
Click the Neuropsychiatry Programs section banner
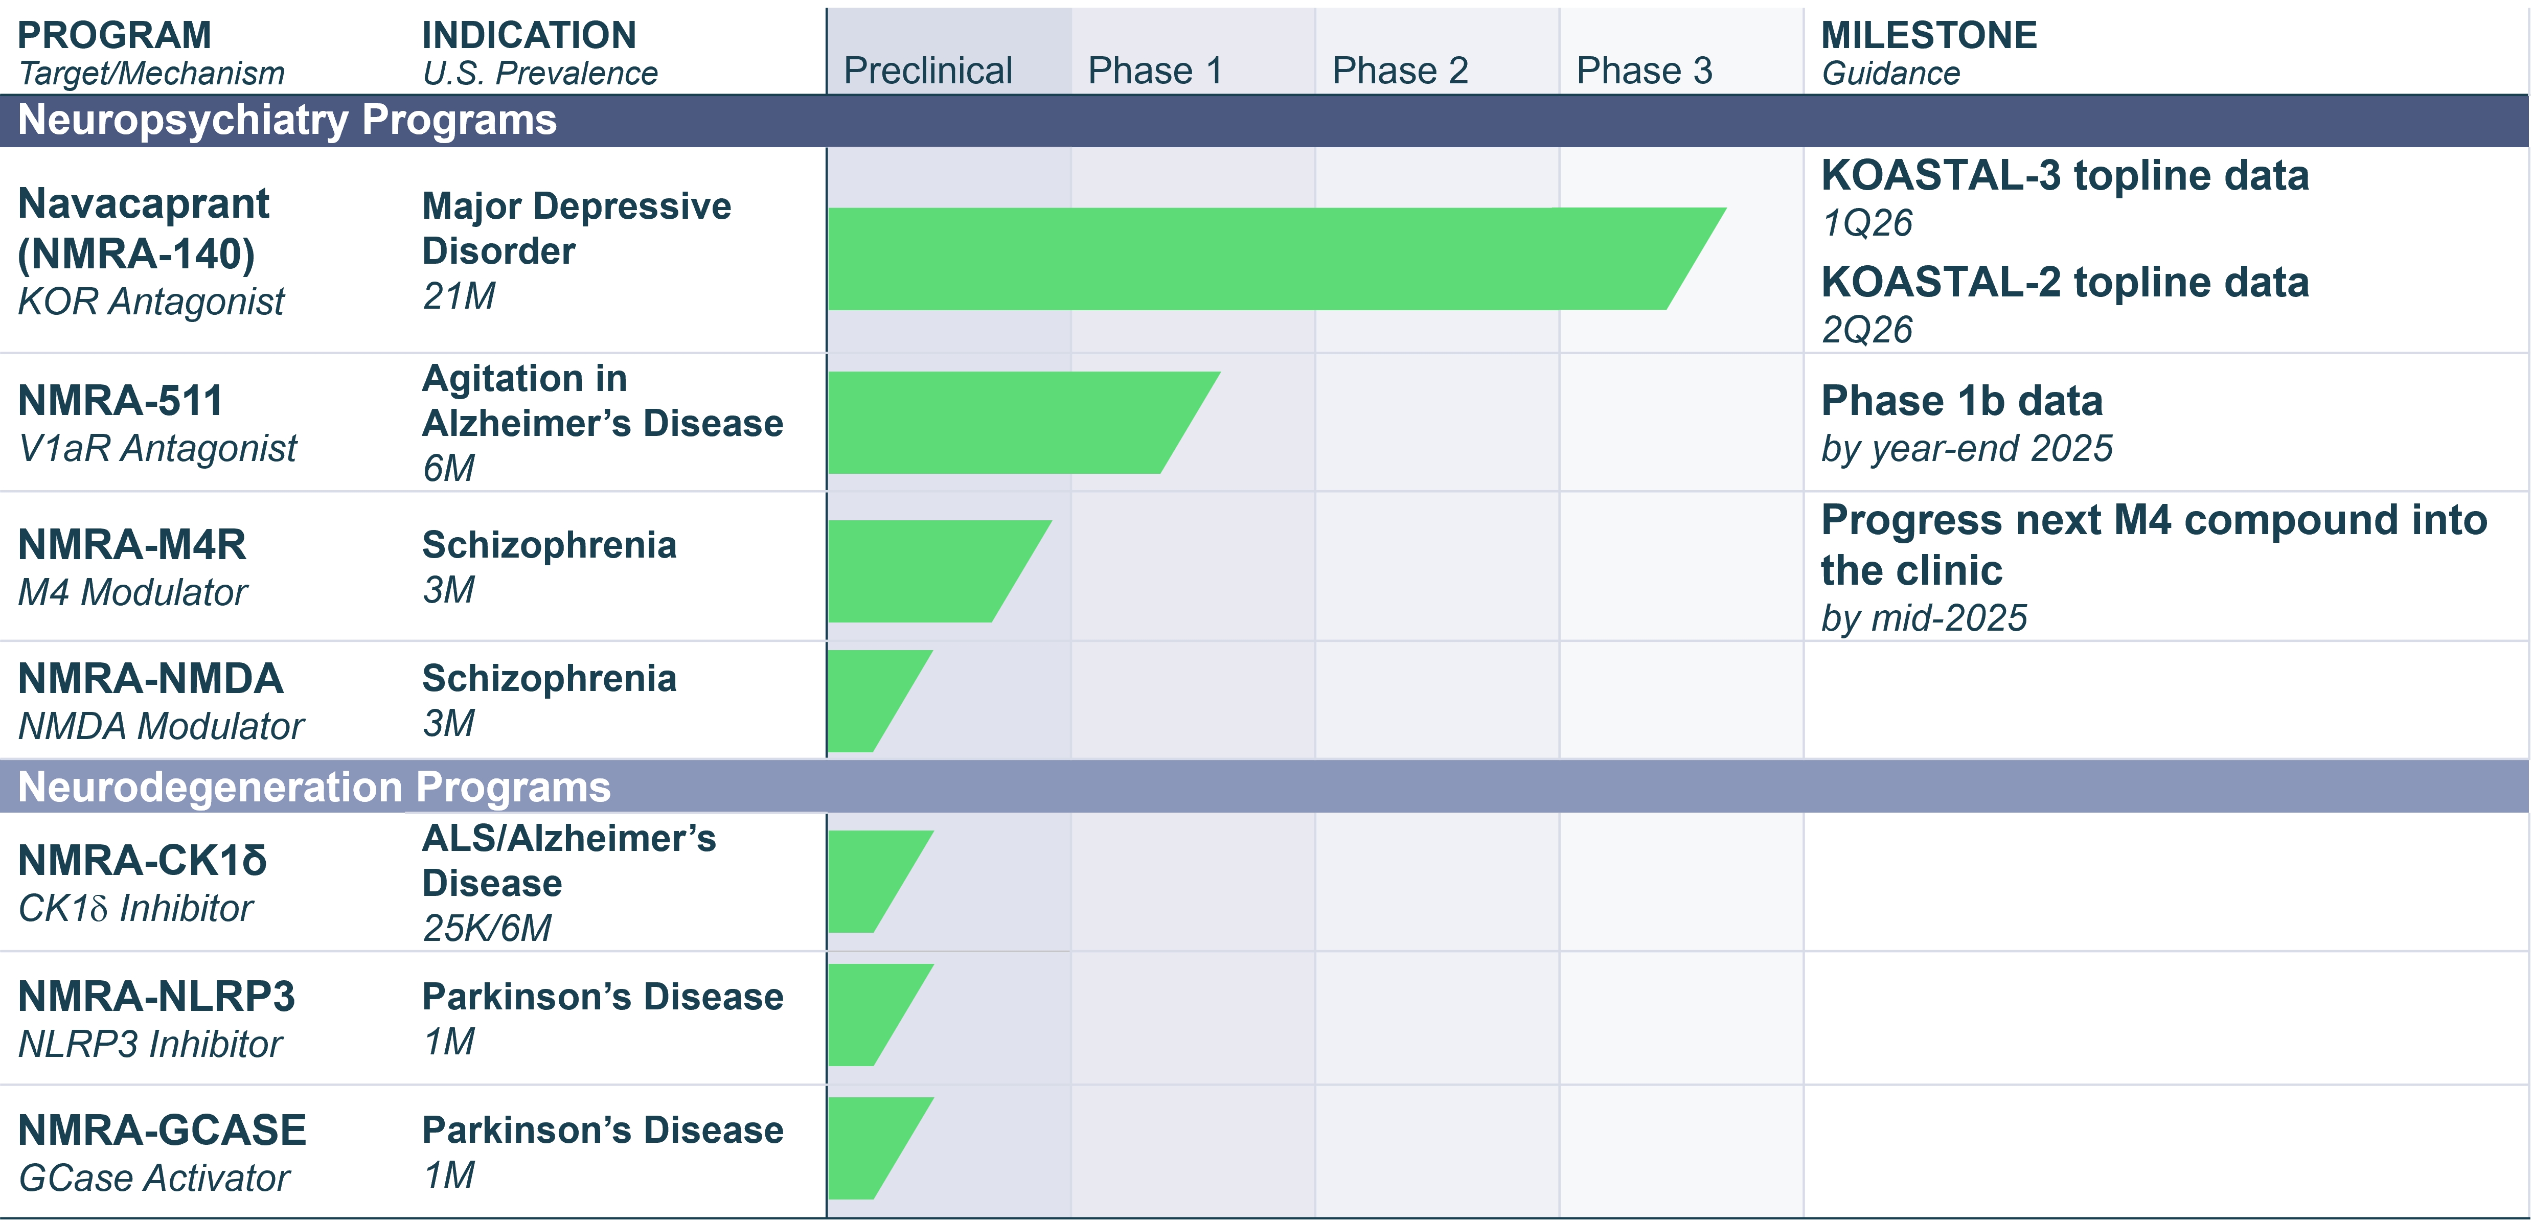287,120
